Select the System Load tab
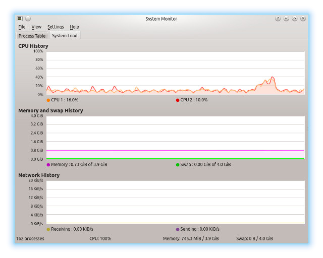The width and height of the screenshot is (323, 258). [65, 36]
